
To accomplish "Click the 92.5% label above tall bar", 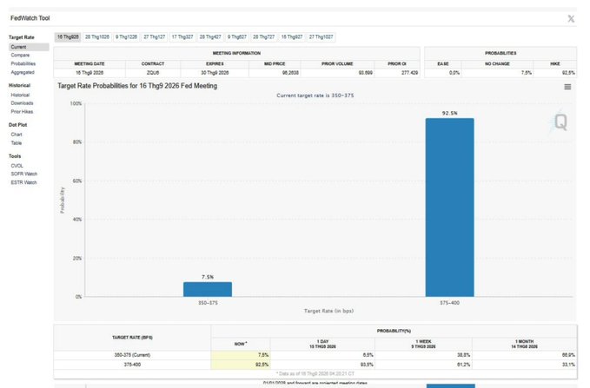I will [449, 113].
